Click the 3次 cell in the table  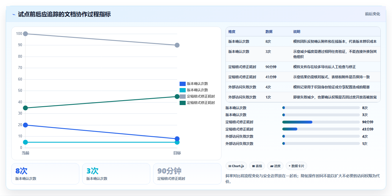268,52
